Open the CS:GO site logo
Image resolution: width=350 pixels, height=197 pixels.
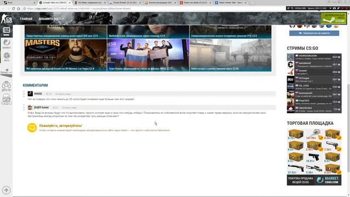(x=7, y=19)
